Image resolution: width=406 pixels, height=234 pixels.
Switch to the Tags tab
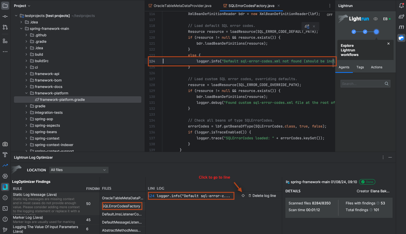point(360,67)
